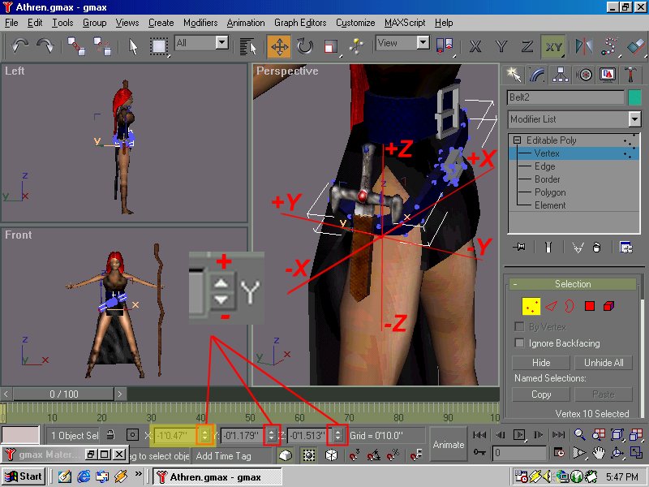Image resolution: width=649 pixels, height=487 pixels.
Task: Click the Min/Max viewport toggle icon
Action: pos(636,454)
